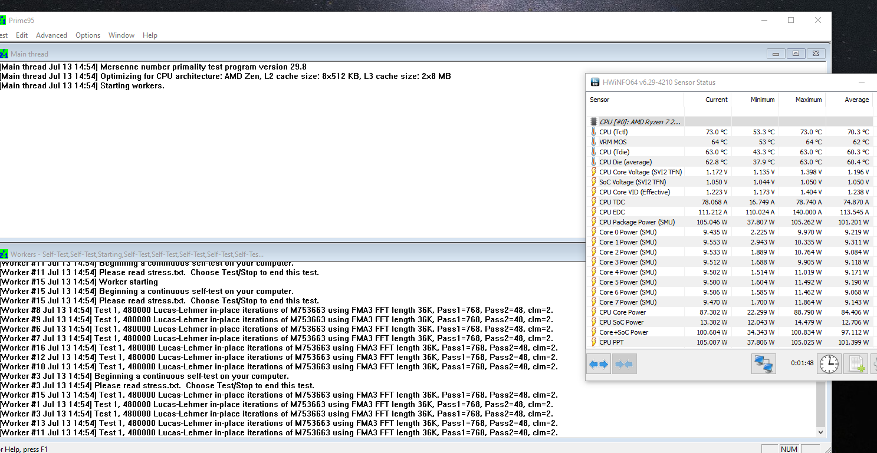Click the 'Starting workers.' log line
The width and height of the screenshot is (877, 453).
pyautogui.click(x=83, y=85)
